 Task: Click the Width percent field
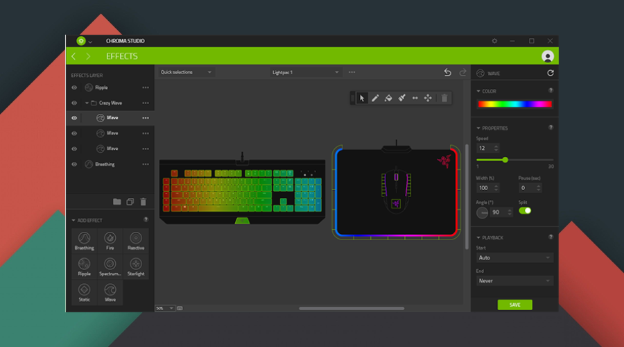pyautogui.click(x=487, y=187)
